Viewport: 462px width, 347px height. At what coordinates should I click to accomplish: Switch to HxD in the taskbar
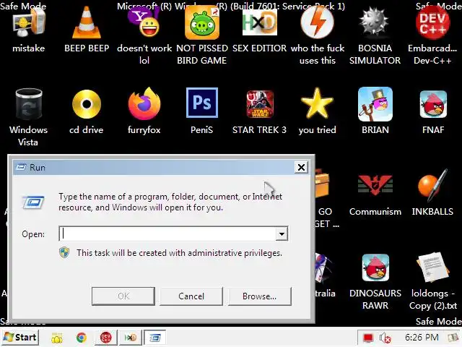point(130,338)
